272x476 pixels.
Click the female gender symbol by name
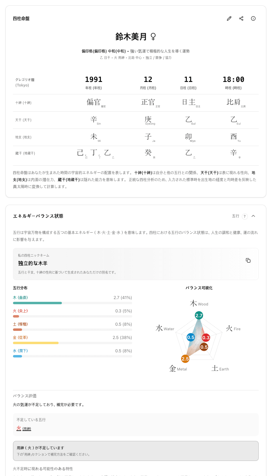pos(153,37)
